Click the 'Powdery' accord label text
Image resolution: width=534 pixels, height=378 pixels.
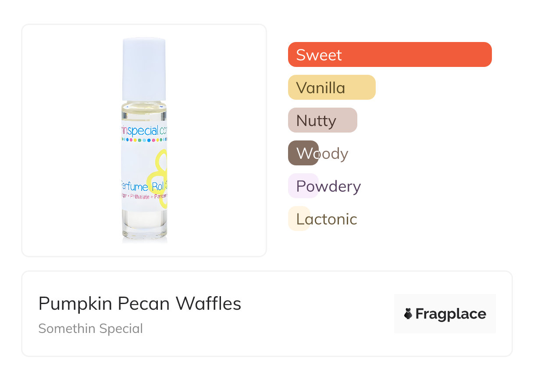click(x=329, y=186)
